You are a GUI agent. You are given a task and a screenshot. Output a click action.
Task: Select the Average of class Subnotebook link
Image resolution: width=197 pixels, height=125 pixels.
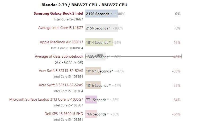59,57
